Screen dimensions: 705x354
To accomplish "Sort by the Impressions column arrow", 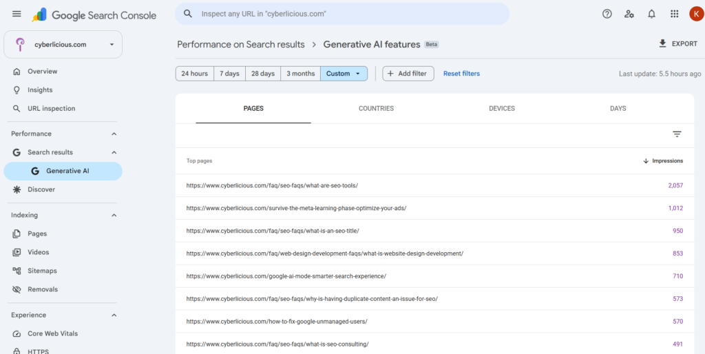I will [646, 160].
